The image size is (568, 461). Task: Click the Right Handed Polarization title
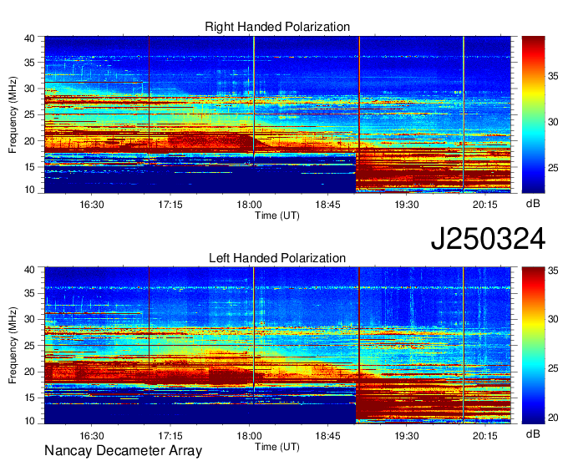click(277, 27)
